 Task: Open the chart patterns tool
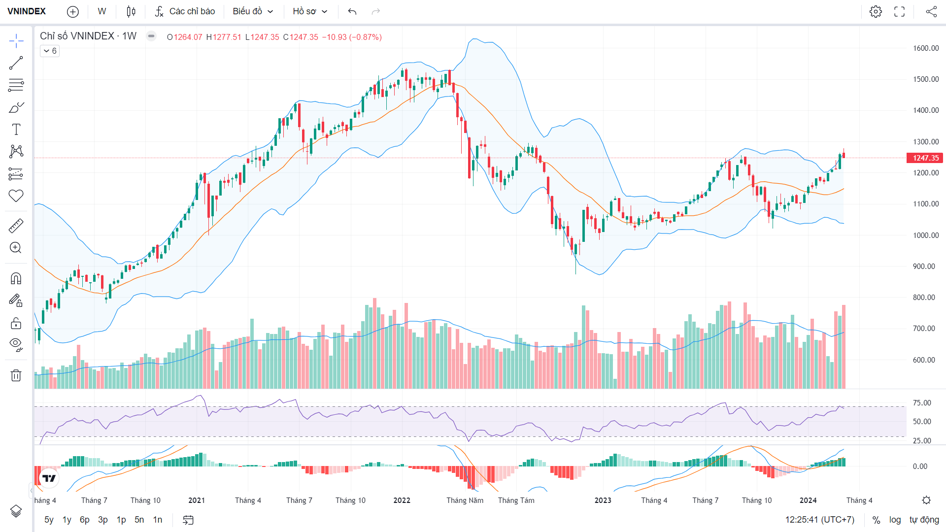click(x=16, y=151)
